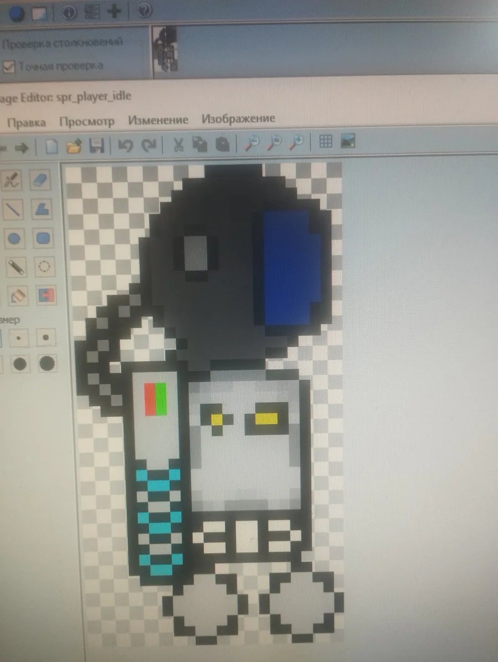Image resolution: width=498 pixels, height=662 pixels.
Task: Select the Eraser tool
Action: (x=40, y=180)
